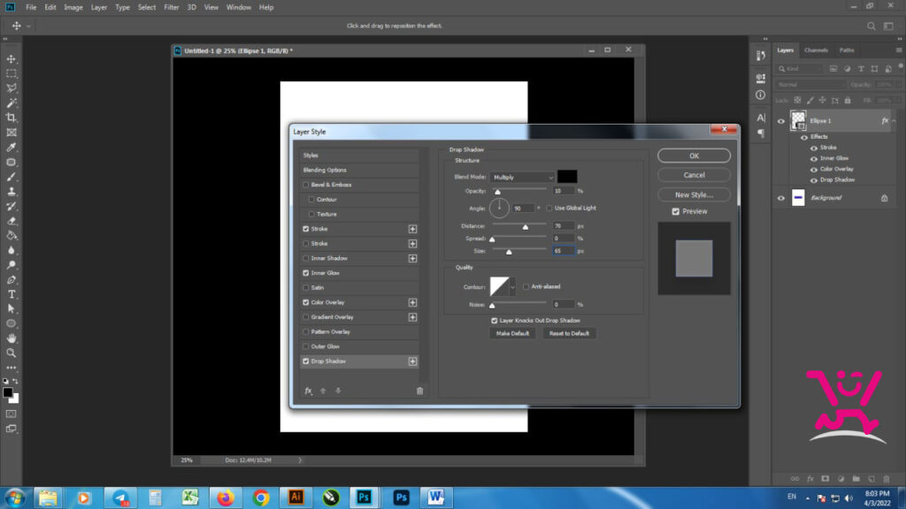Open Adobe Illustrator from taskbar
The width and height of the screenshot is (906, 509).
pos(296,498)
